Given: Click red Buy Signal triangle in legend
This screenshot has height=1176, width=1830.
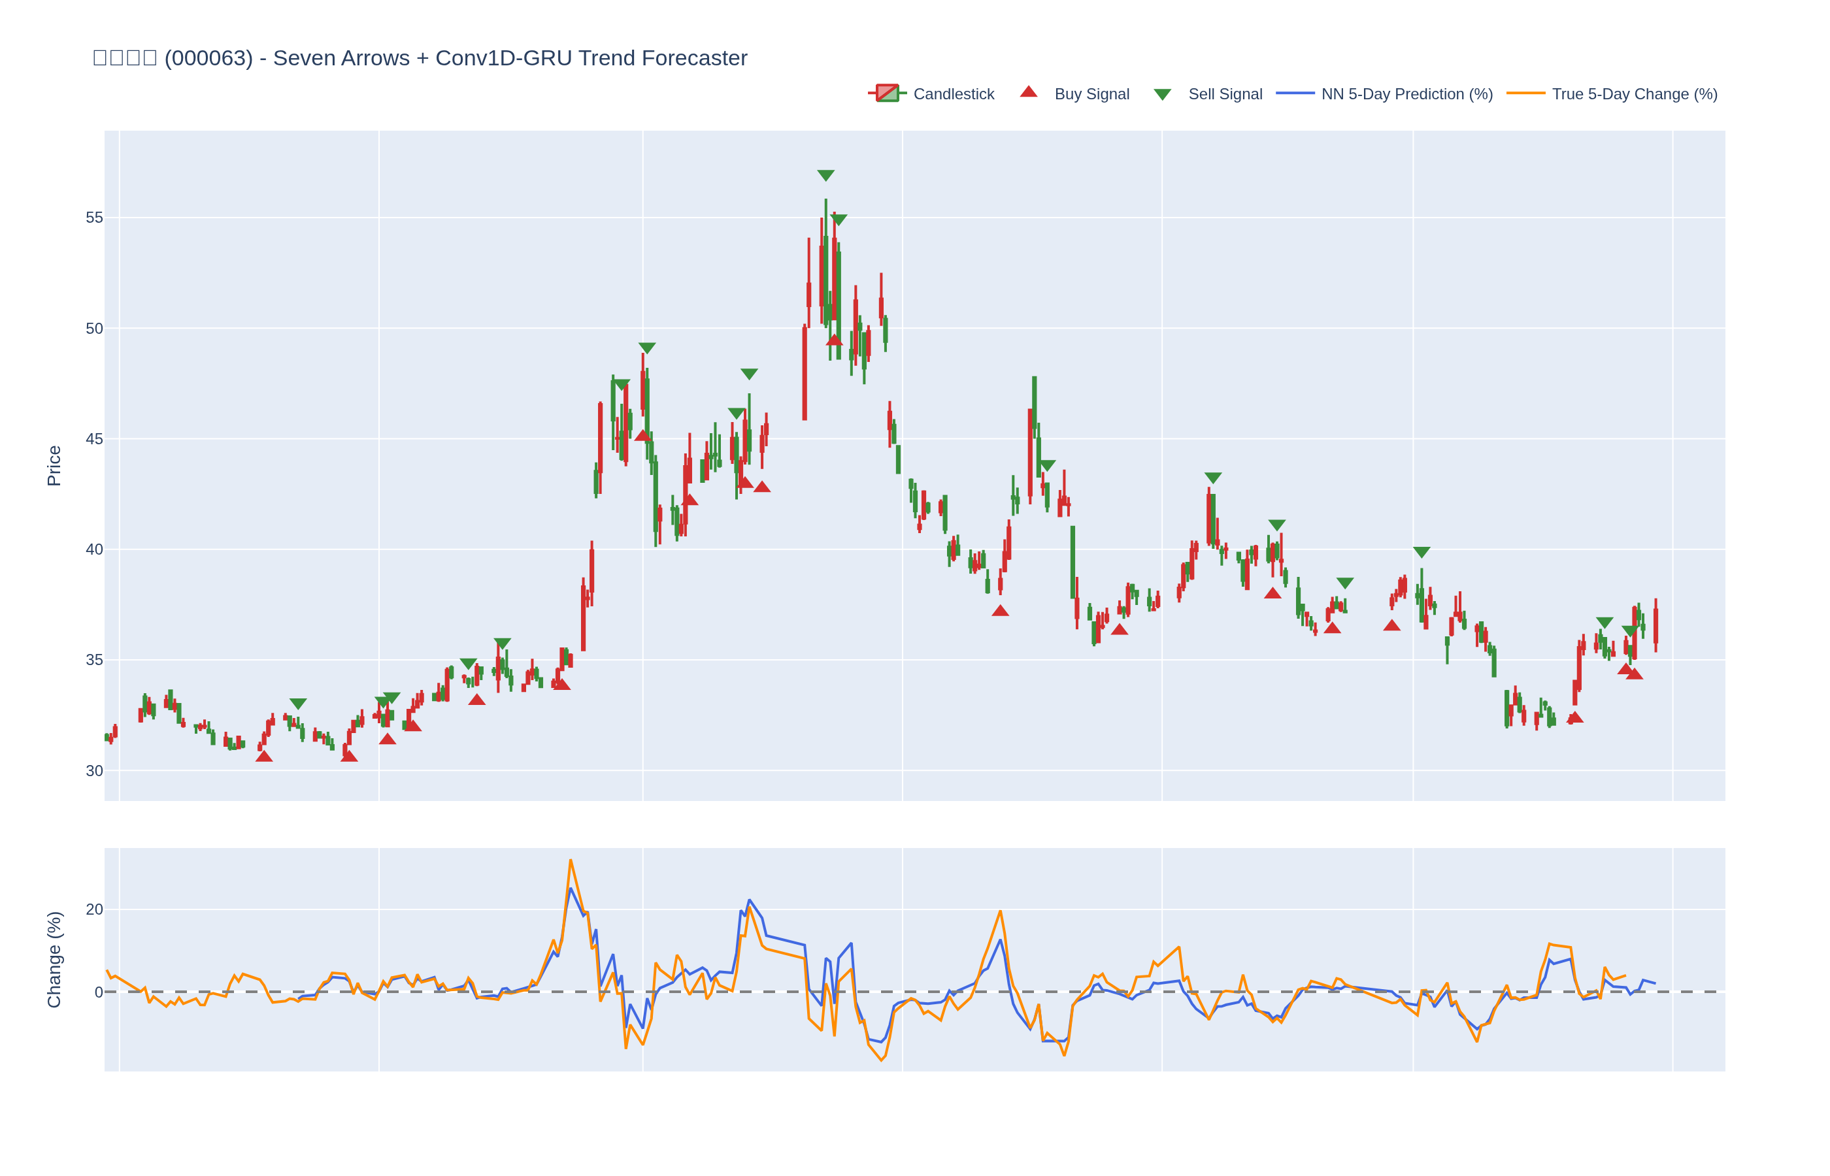Looking at the screenshot, I should coord(1028,92).
